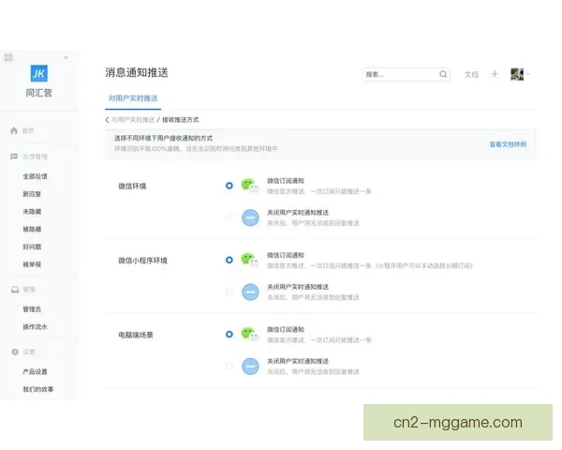Viewport: 562px width, 450px height.
Task: Open 操作流水 in sidebar
Action: [x=36, y=326]
